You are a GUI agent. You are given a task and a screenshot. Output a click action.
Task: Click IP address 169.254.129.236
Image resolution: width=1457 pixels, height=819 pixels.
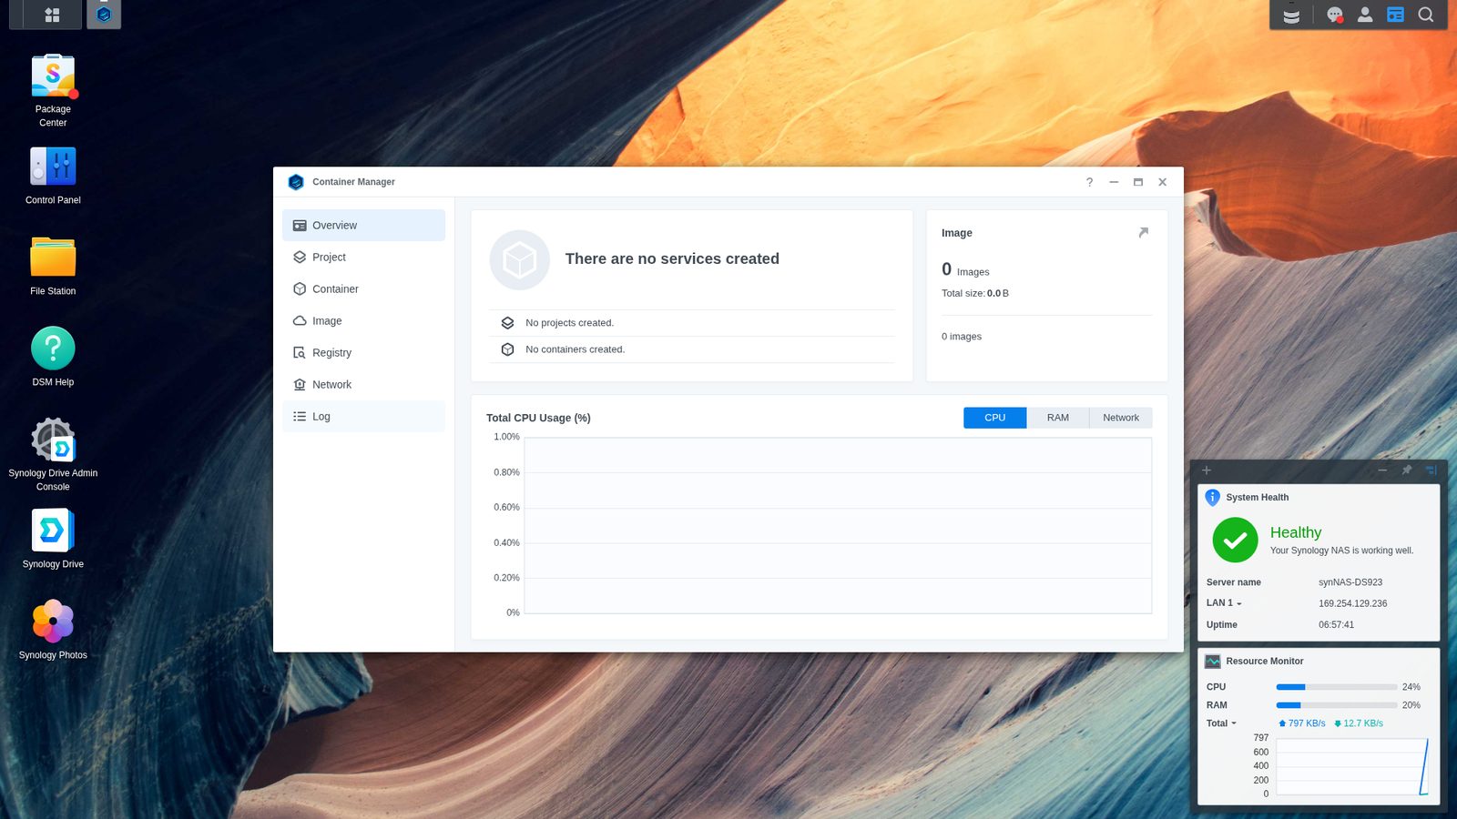pos(1353,603)
